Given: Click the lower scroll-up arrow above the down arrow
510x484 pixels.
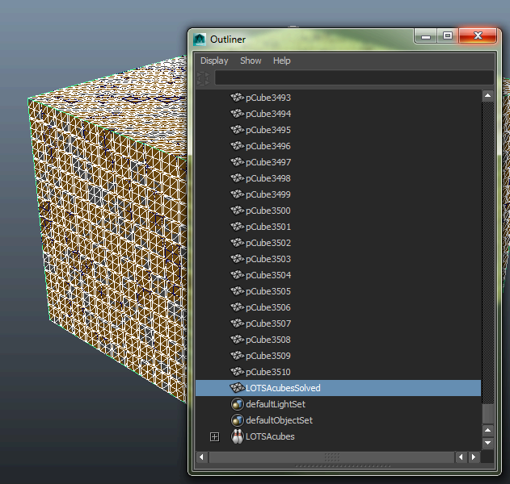Looking at the screenshot, I should [487, 431].
